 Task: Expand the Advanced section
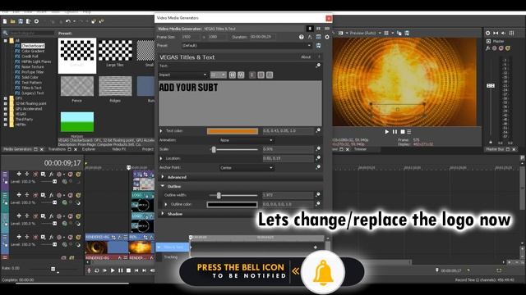[163, 177]
